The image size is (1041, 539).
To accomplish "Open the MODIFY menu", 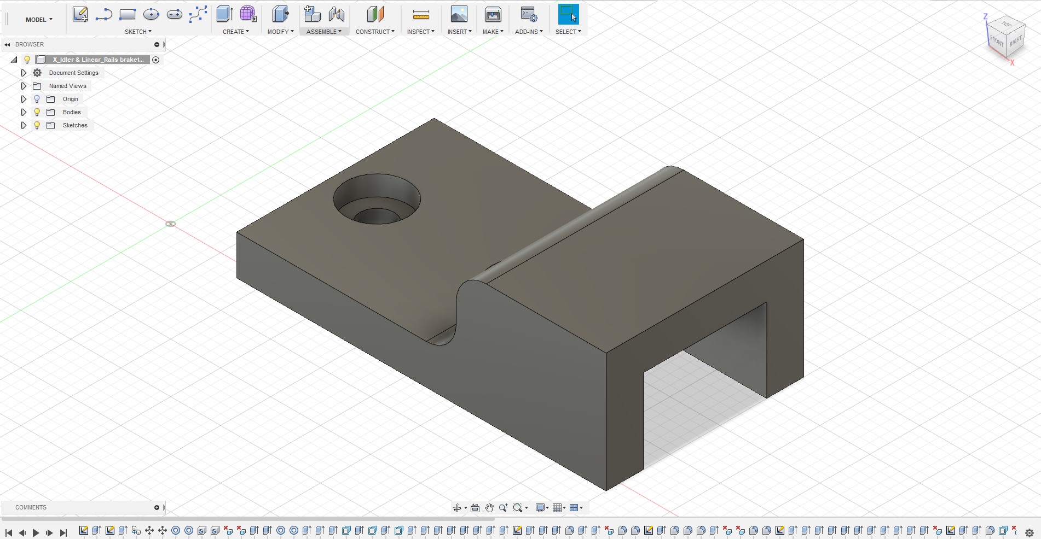I will point(280,32).
